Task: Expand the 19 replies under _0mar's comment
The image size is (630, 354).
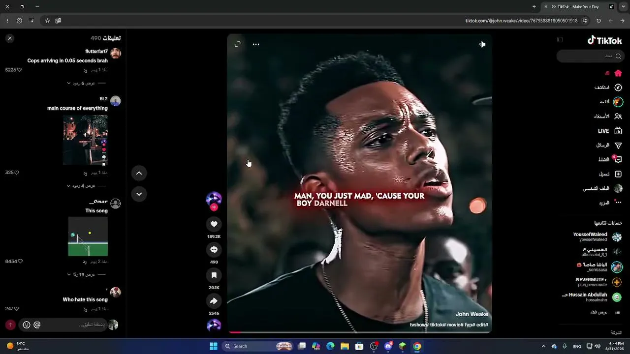Action: coord(87,274)
